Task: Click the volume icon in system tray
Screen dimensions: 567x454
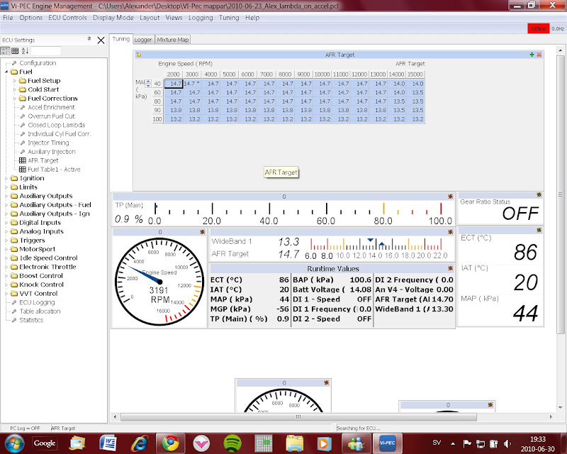Action: coord(507,443)
